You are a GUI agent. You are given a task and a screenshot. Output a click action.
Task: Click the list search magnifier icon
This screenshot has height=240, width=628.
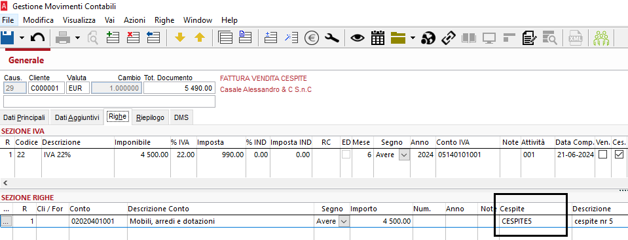tap(549, 38)
